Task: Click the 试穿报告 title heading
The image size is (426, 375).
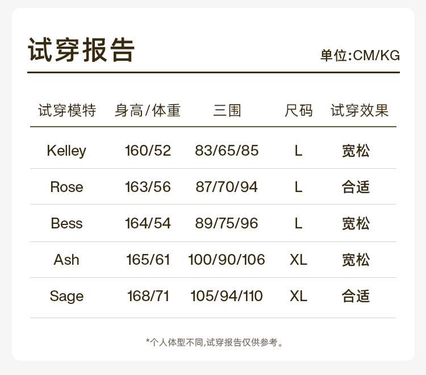Action: [x=81, y=50]
